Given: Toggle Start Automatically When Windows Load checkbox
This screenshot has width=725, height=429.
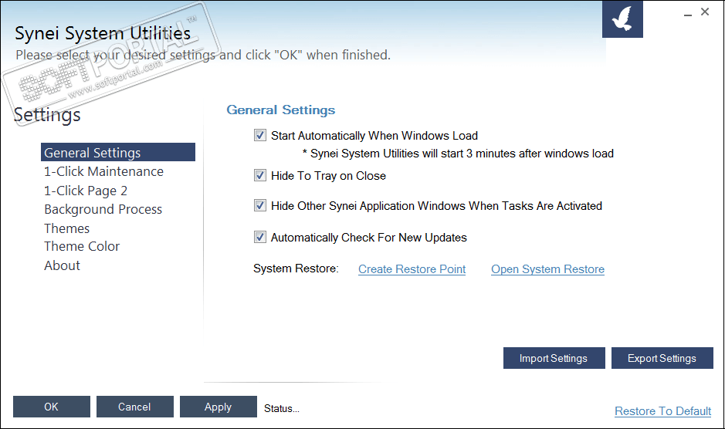Looking at the screenshot, I should 260,135.
